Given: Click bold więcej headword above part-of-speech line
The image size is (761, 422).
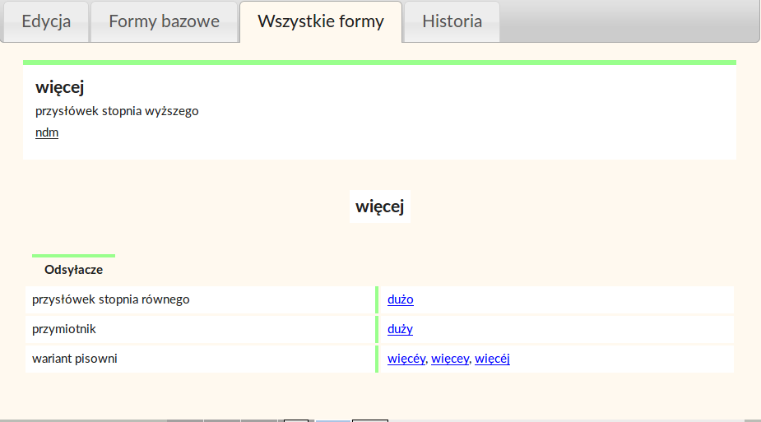Looking at the screenshot, I should click(60, 87).
